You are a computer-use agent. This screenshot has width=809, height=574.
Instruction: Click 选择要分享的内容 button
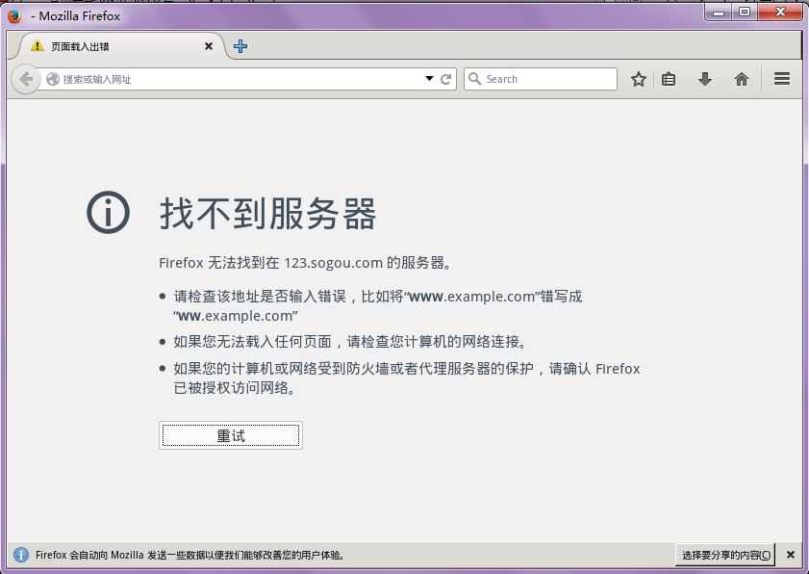click(725, 555)
